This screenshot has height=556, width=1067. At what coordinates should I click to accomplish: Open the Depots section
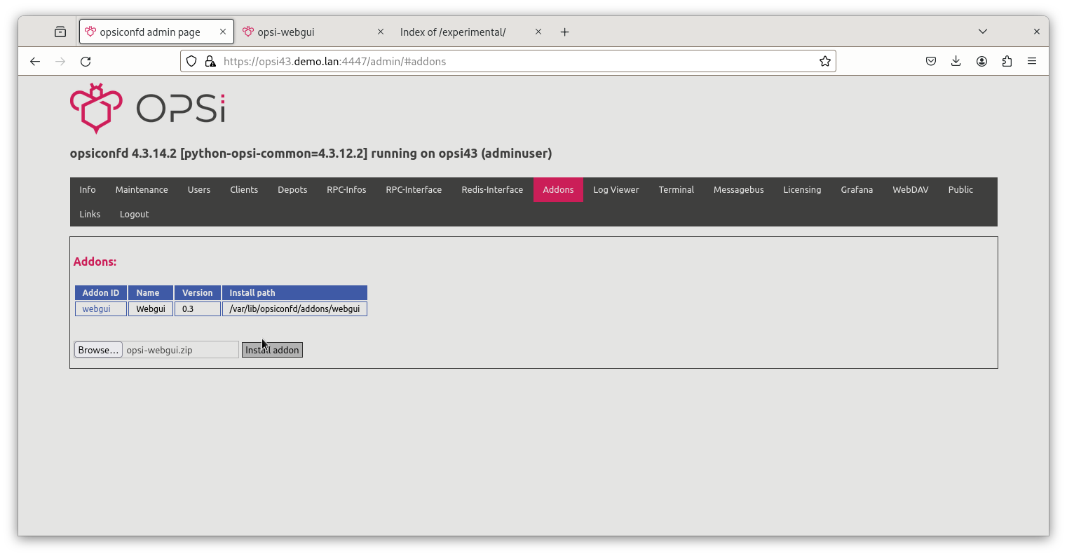(x=292, y=190)
